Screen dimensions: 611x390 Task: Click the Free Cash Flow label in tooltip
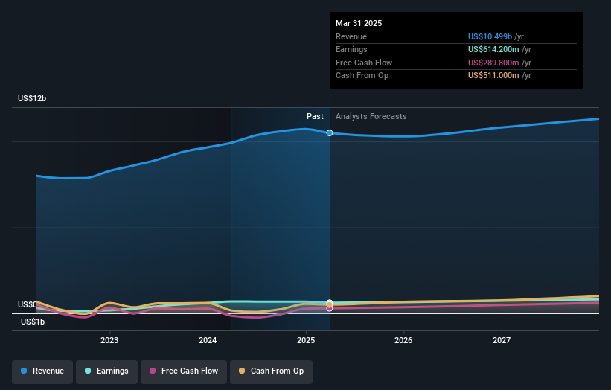(364, 63)
